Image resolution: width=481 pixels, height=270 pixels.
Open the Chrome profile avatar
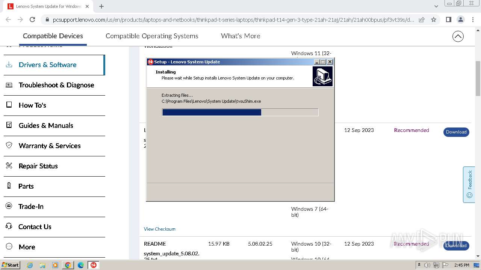(460, 19)
